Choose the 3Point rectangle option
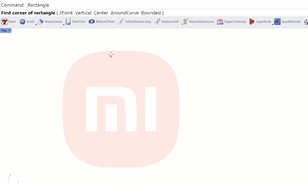The height and width of the screenshot is (183, 308). pos(66,13)
